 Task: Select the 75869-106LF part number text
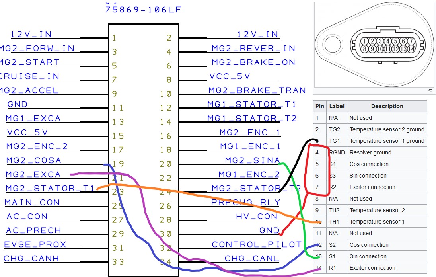(x=143, y=10)
